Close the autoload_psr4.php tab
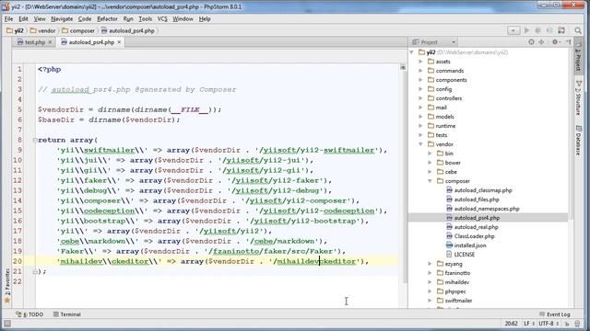 (119, 42)
